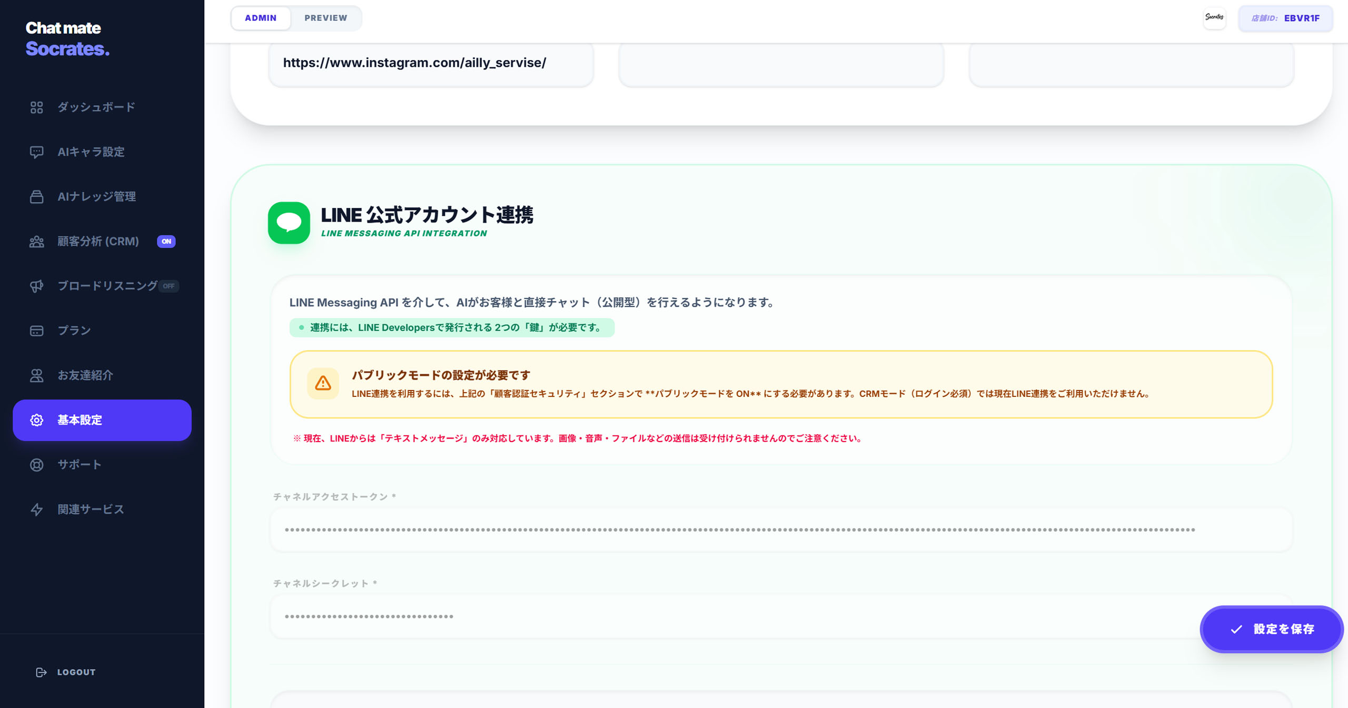Click the Instagram URL input field
This screenshot has width=1348, height=708.
(x=431, y=63)
